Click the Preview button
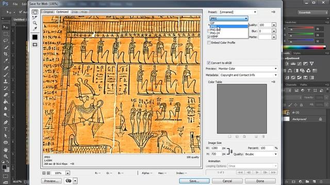The width and height of the screenshot is (330, 185). click(52, 181)
